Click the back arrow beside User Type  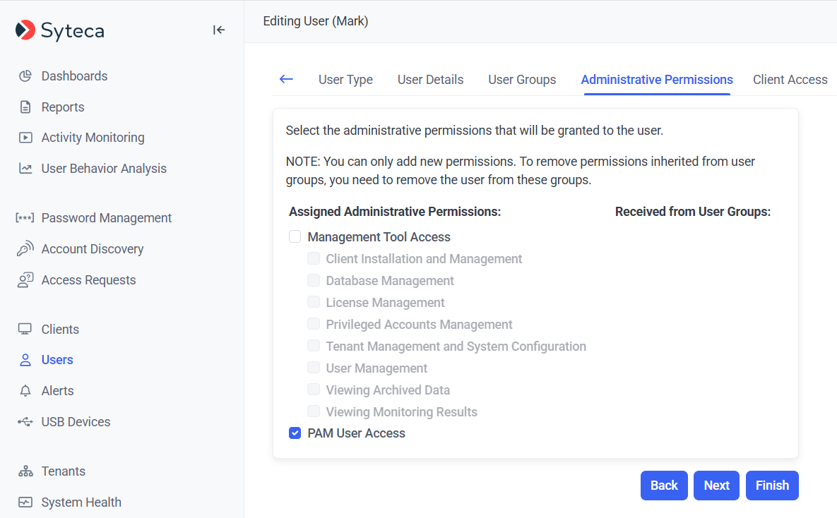pos(286,79)
